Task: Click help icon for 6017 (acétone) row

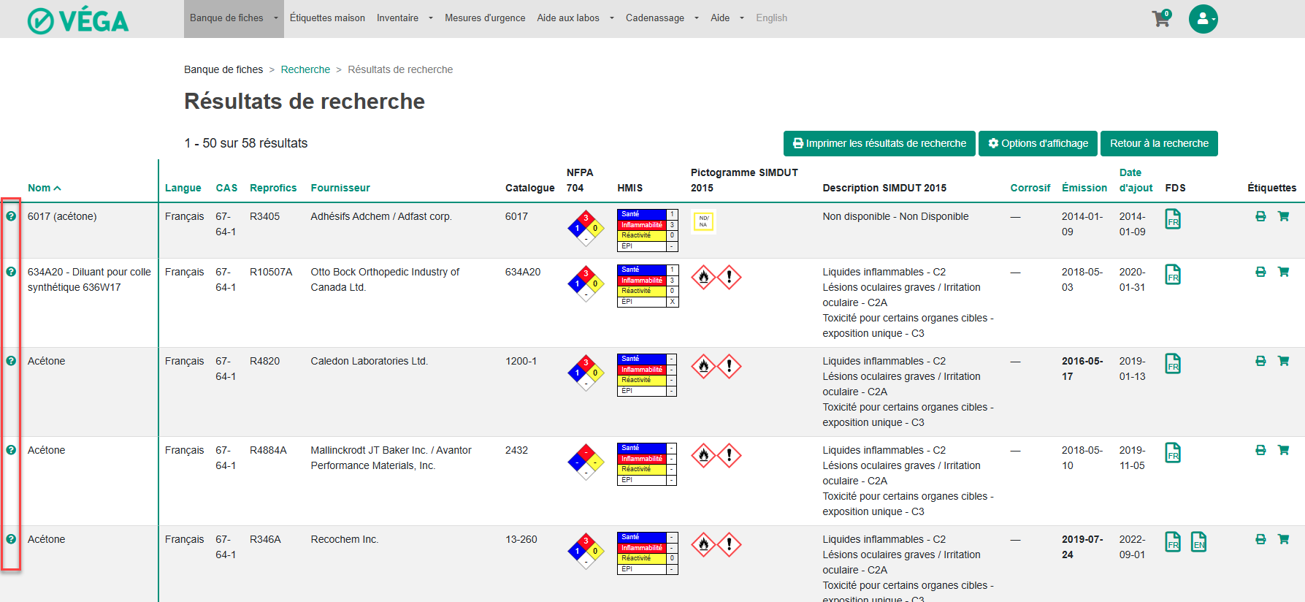Action: pos(11,216)
